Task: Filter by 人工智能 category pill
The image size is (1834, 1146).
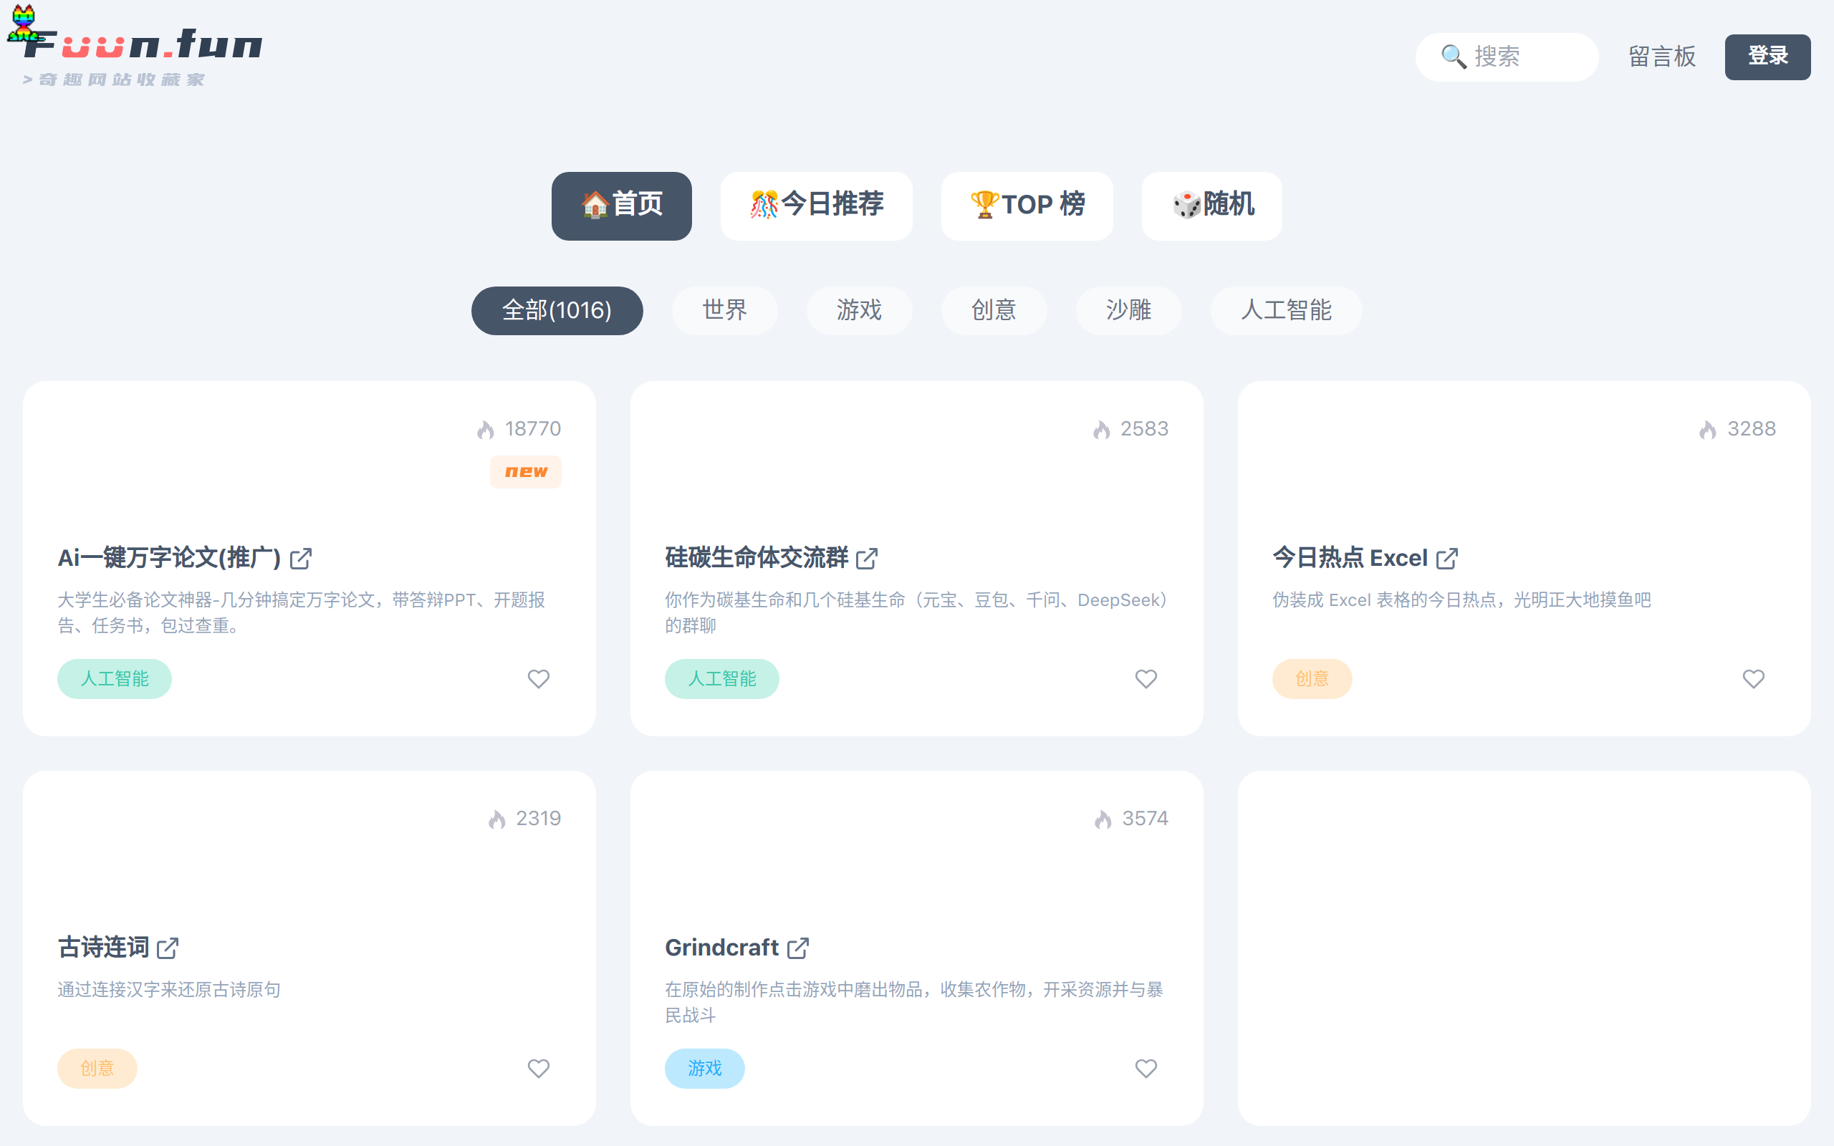Action: (x=1286, y=310)
